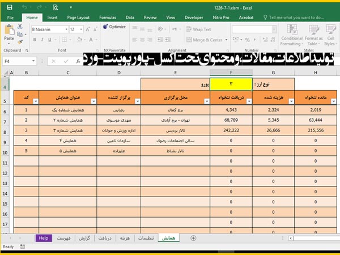
Task: Click the Format as Table button
Action: point(313,35)
